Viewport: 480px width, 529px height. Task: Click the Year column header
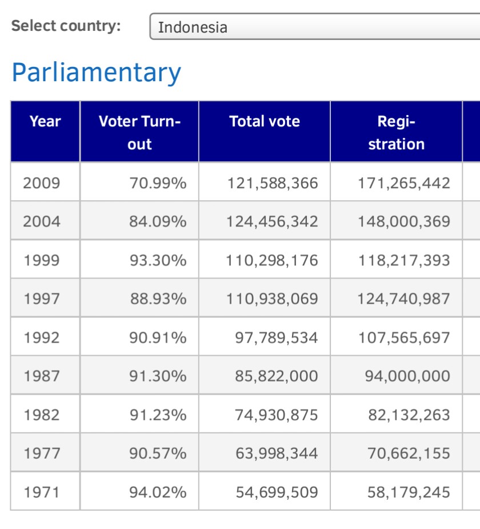point(45,121)
